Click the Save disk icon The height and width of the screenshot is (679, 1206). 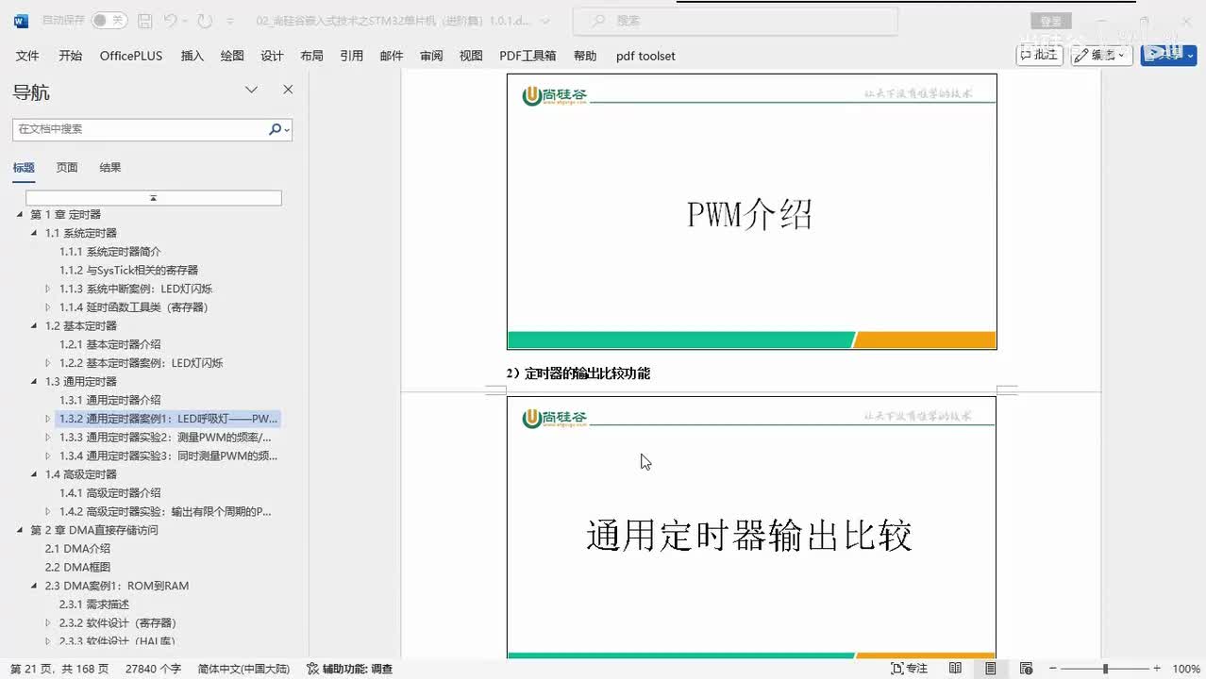(x=144, y=20)
